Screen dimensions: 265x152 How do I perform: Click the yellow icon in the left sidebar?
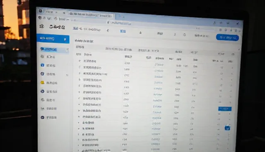pyautogui.click(x=42, y=83)
